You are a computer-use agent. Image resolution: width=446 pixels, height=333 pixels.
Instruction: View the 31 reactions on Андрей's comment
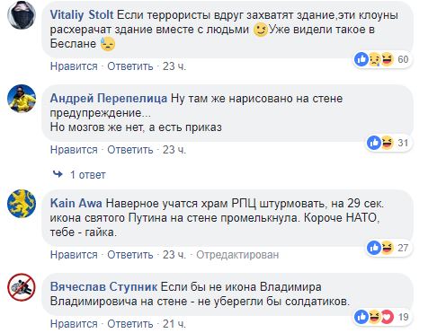tap(388, 143)
